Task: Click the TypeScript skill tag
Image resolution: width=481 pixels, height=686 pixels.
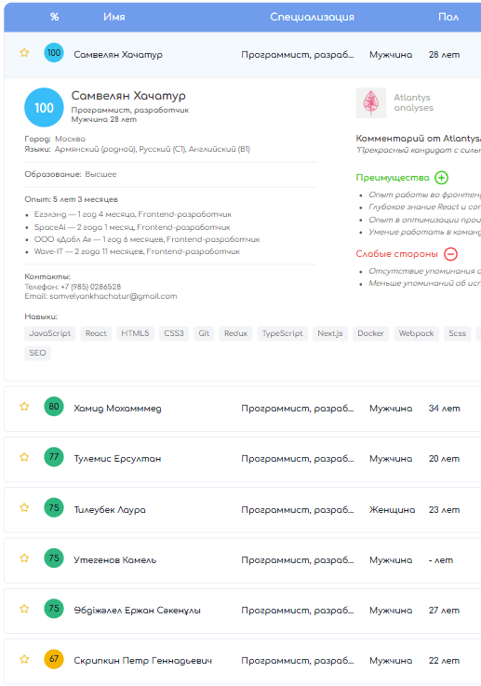Action: (283, 333)
